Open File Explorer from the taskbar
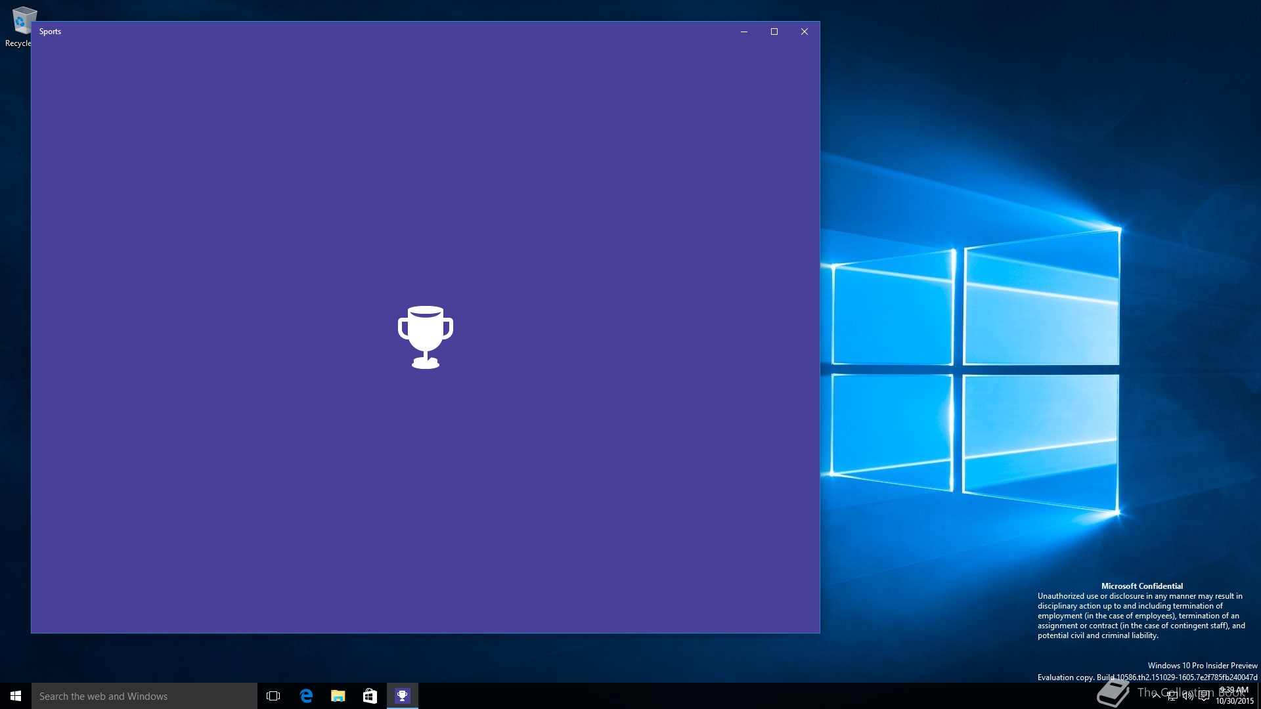This screenshot has width=1261, height=709. (338, 696)
